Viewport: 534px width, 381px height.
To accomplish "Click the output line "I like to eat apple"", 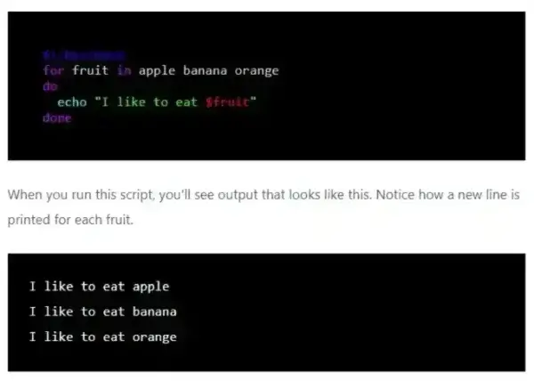I will (99, 287).
